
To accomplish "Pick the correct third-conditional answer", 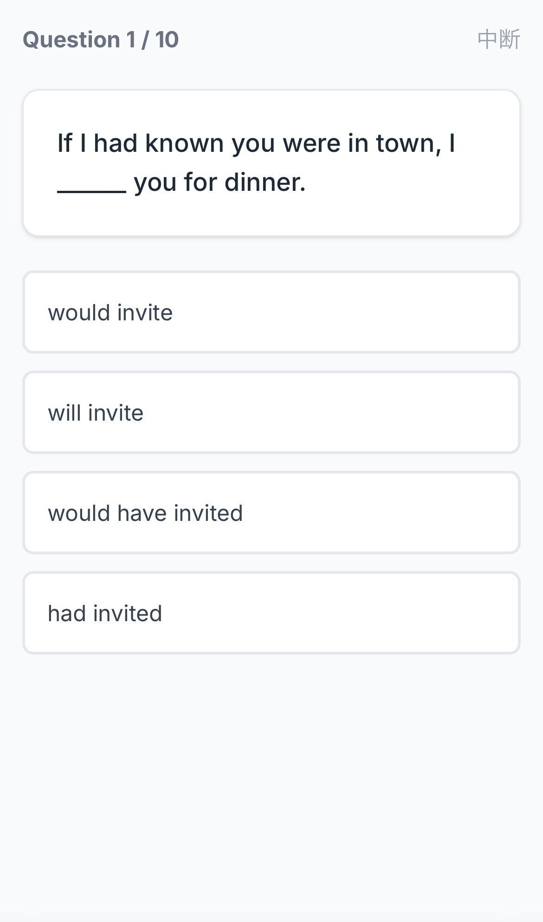I will coord(271,513).
